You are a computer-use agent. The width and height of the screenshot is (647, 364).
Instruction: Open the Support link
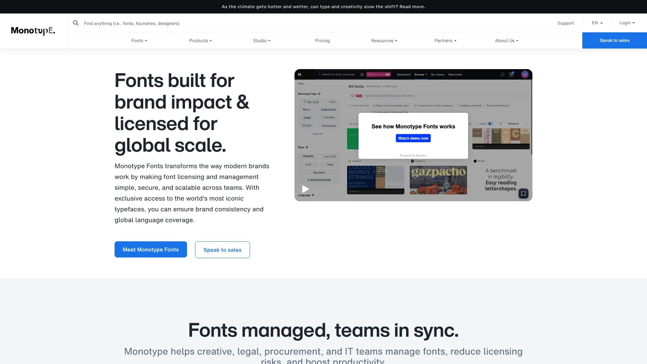click(565, 23)
